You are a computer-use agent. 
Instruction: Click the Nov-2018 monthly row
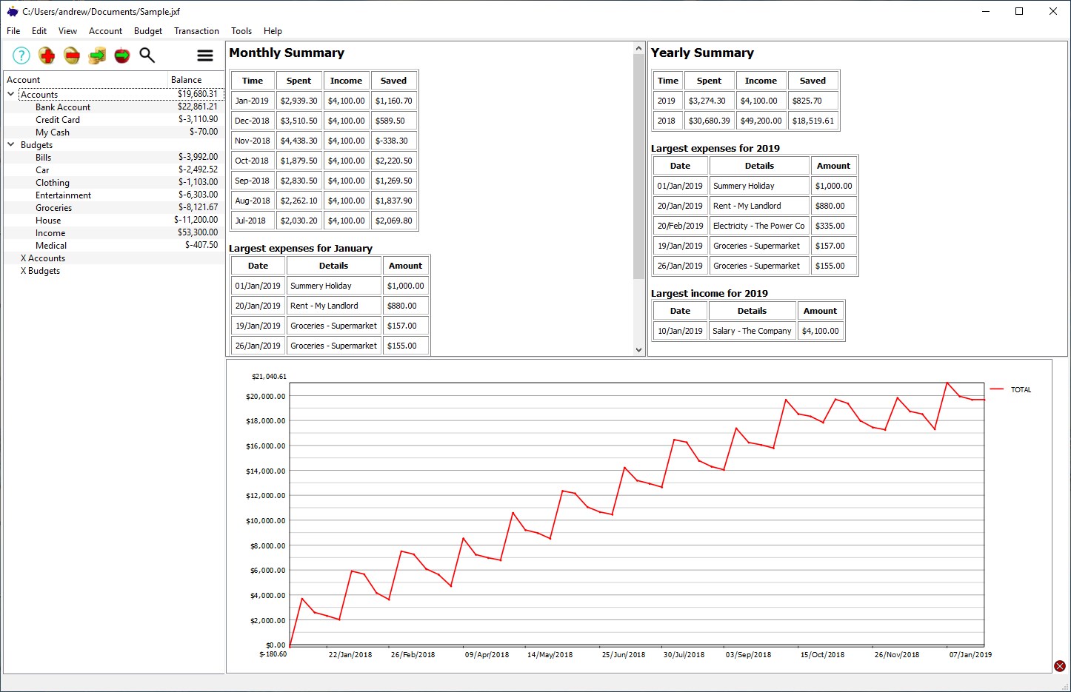[324, 141]
